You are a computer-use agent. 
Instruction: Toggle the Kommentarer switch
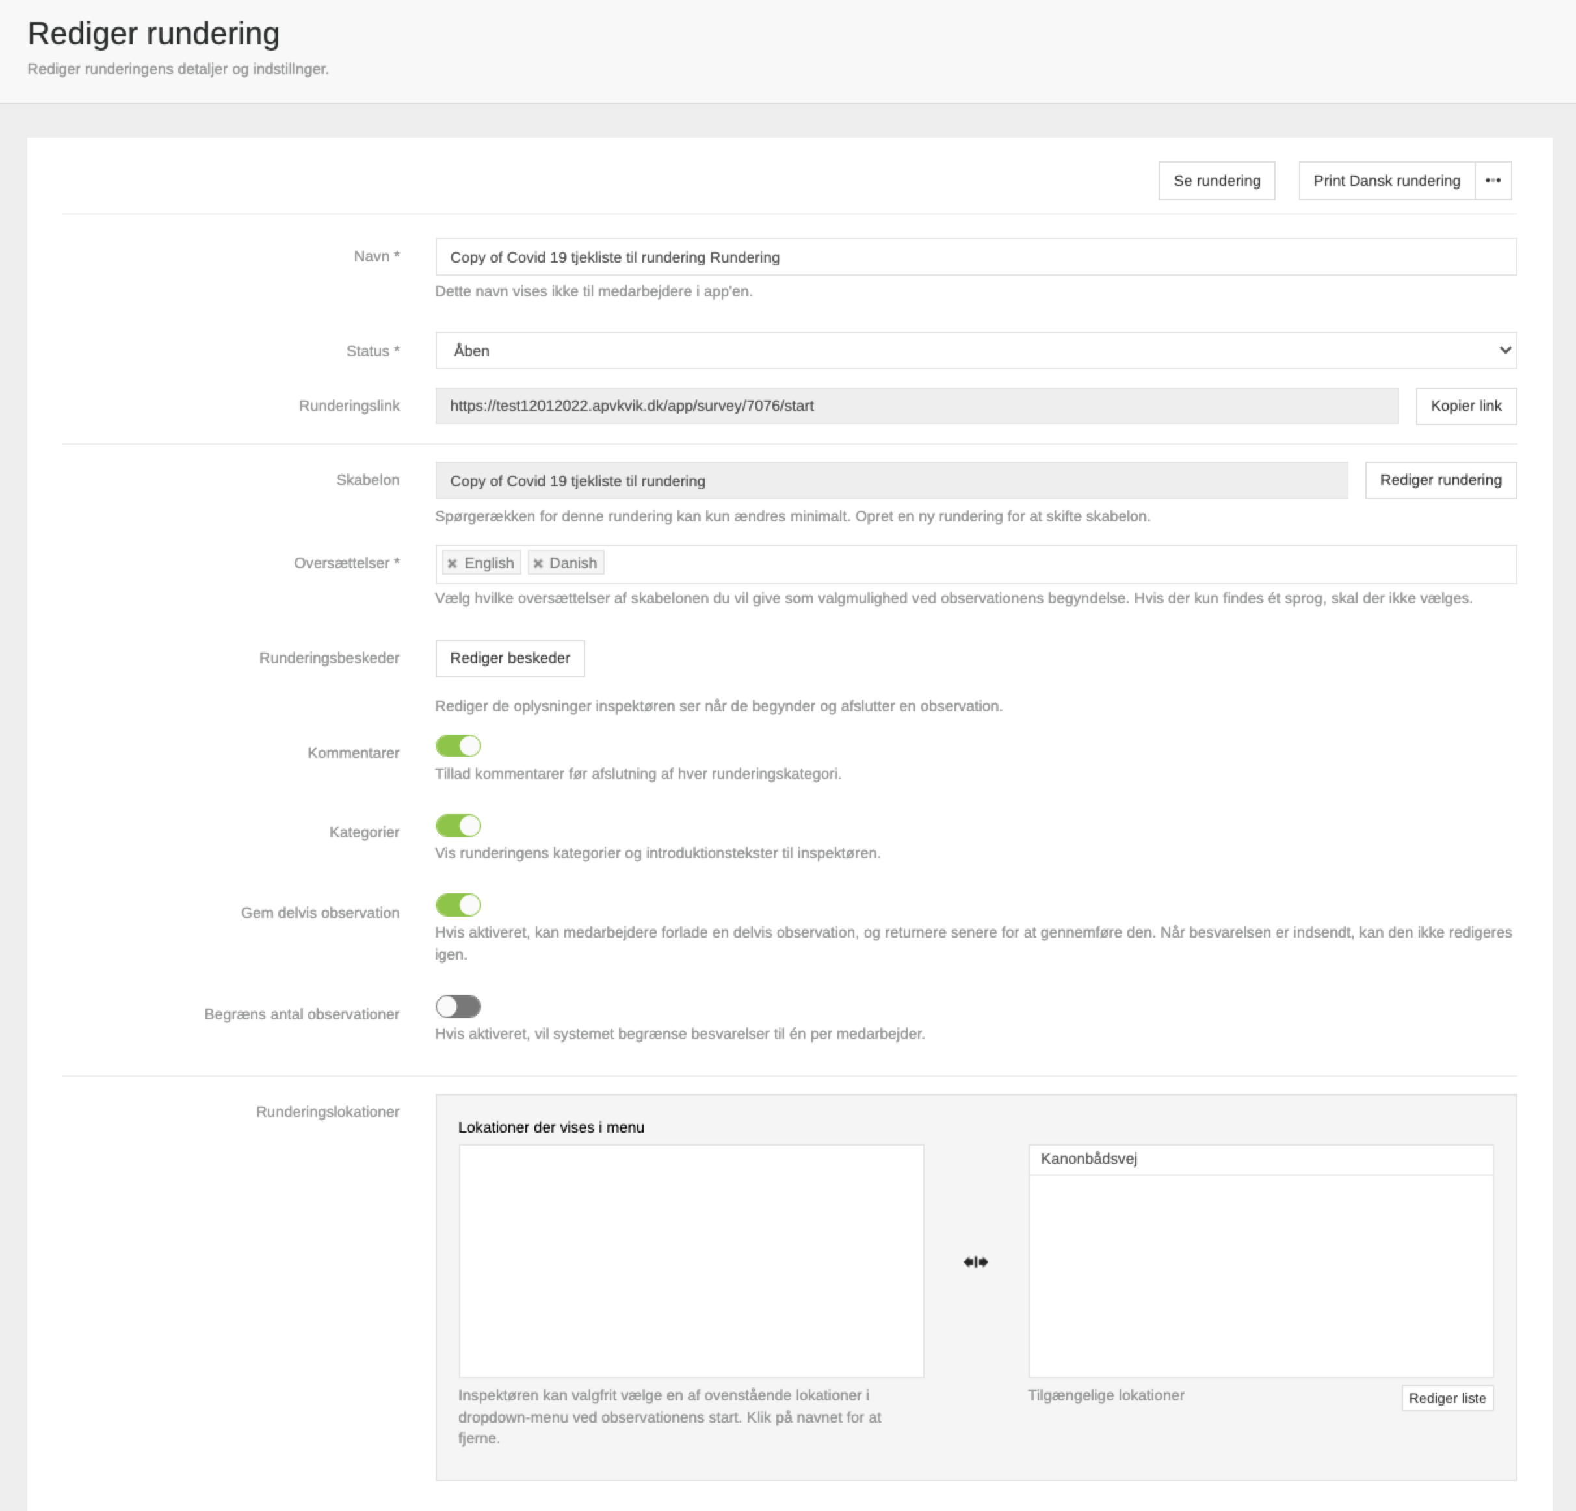click(458, 746)
